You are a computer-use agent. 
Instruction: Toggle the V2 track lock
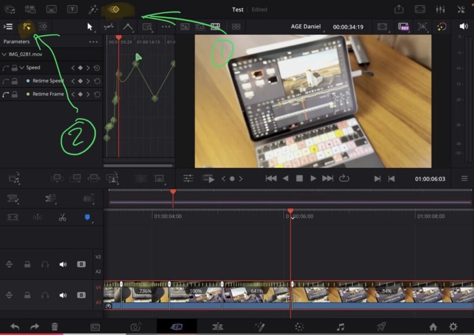click(27, 265)
